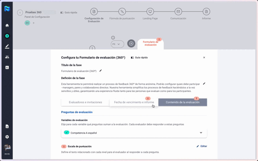Open the Home page from sidebar
This screenshot has height=161, width=258.
click(7, 26)
